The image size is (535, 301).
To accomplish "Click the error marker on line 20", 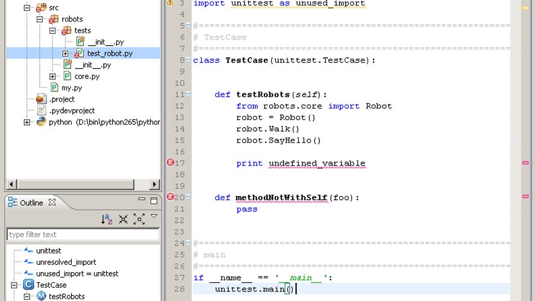I will click(x=171, y=197).
